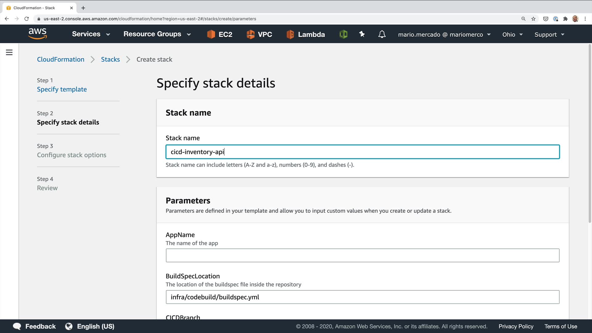The width and height of the screenshot is (592, 333).
Task: Click the AppName input field
Action: coord(362,255)
